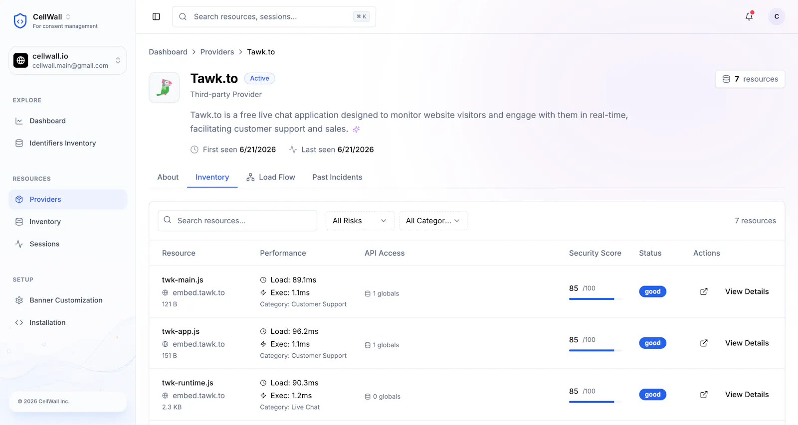Open external link for twk-app.js
The height and width of the screenshot is (425, 798).
coord(704,343)
